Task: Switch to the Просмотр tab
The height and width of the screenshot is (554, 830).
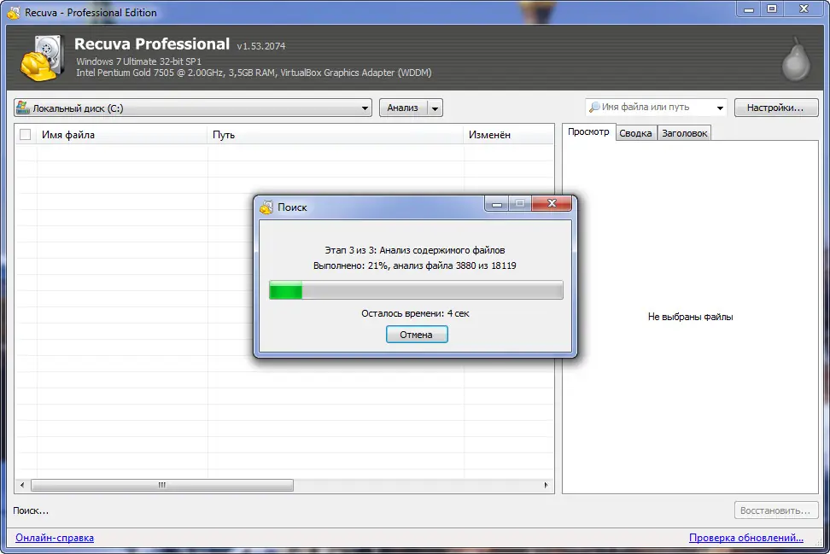Action: click(x=588, y=131)
